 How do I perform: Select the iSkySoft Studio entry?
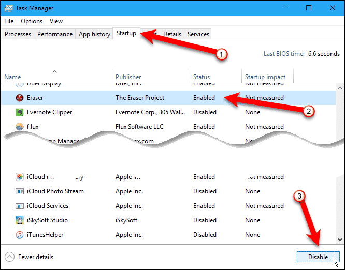point(47,220)
